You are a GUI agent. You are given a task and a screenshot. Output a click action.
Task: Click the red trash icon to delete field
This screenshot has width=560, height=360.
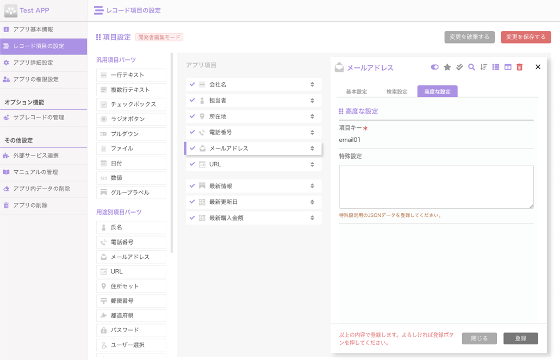pos(520,67)
